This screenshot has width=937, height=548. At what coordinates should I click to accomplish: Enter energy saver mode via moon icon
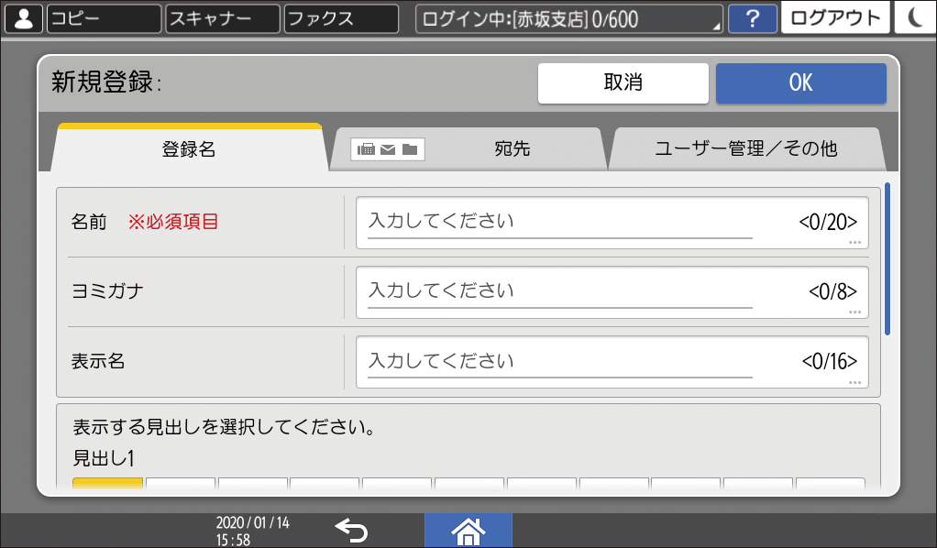point(914,17)
